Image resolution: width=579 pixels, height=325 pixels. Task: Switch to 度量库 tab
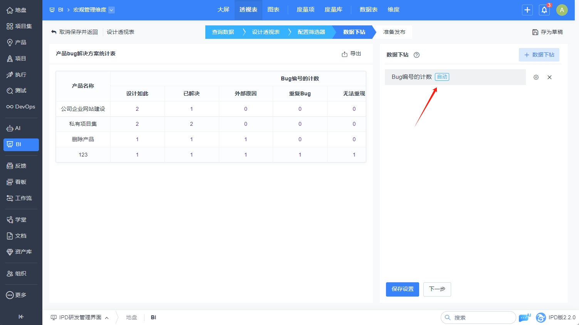334,10
